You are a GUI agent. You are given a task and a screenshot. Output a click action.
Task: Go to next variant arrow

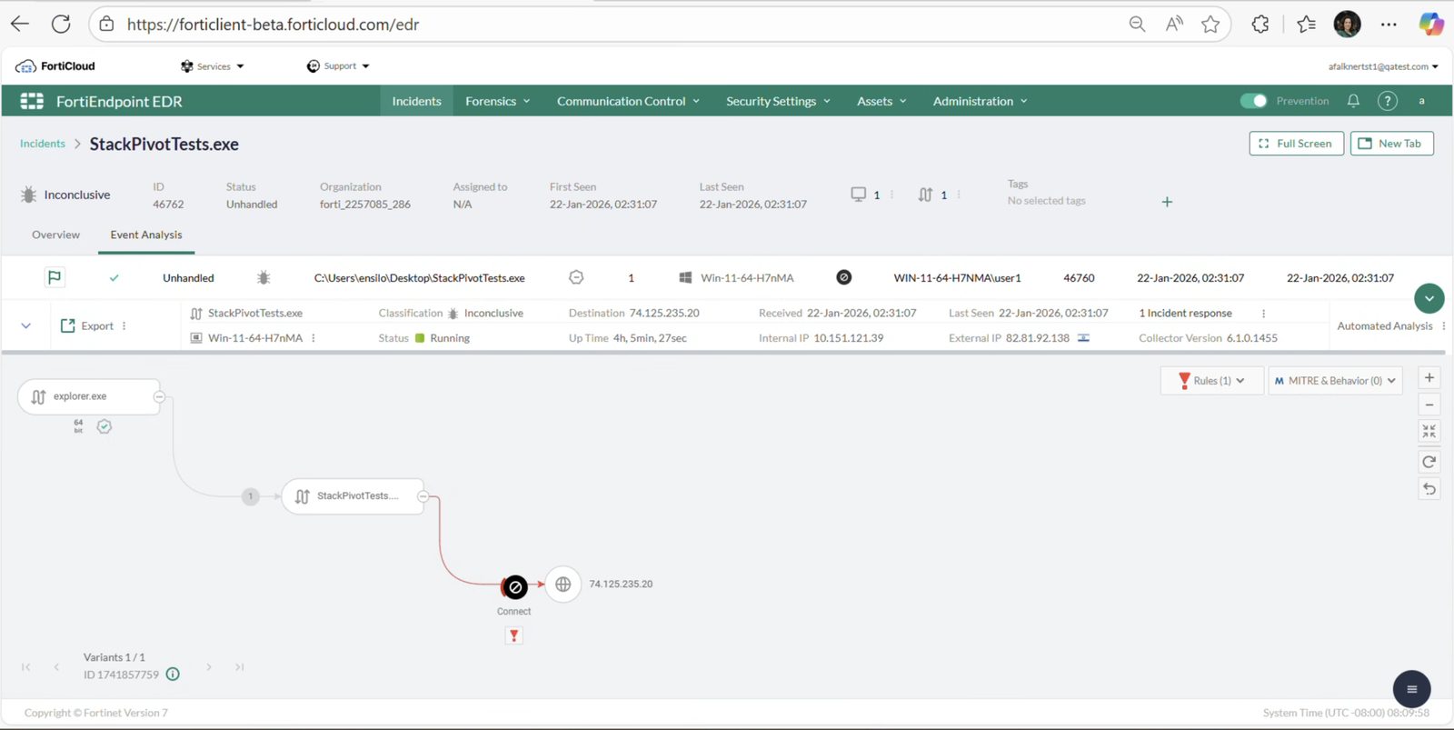click(x=209, y=667)
